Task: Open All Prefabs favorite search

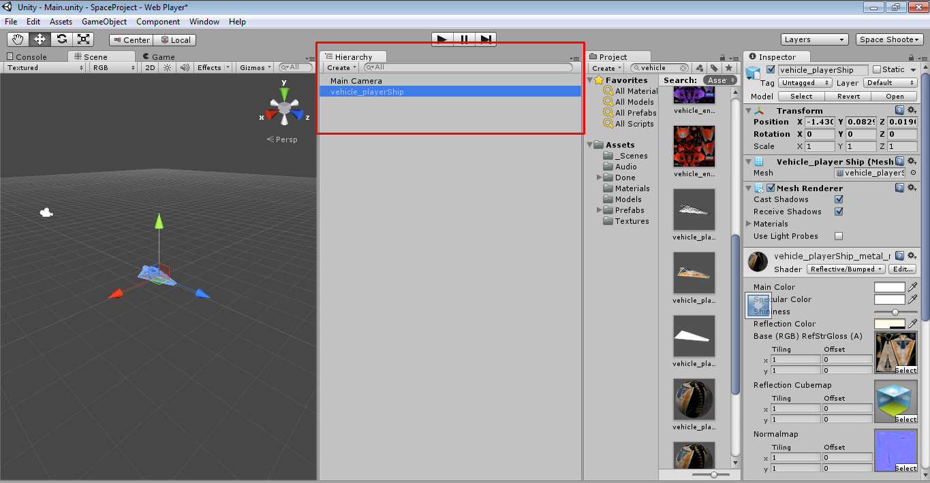Action: (x=630, y=113)
